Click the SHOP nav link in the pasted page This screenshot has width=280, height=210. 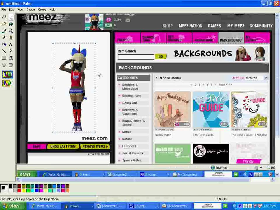(167, 26)
